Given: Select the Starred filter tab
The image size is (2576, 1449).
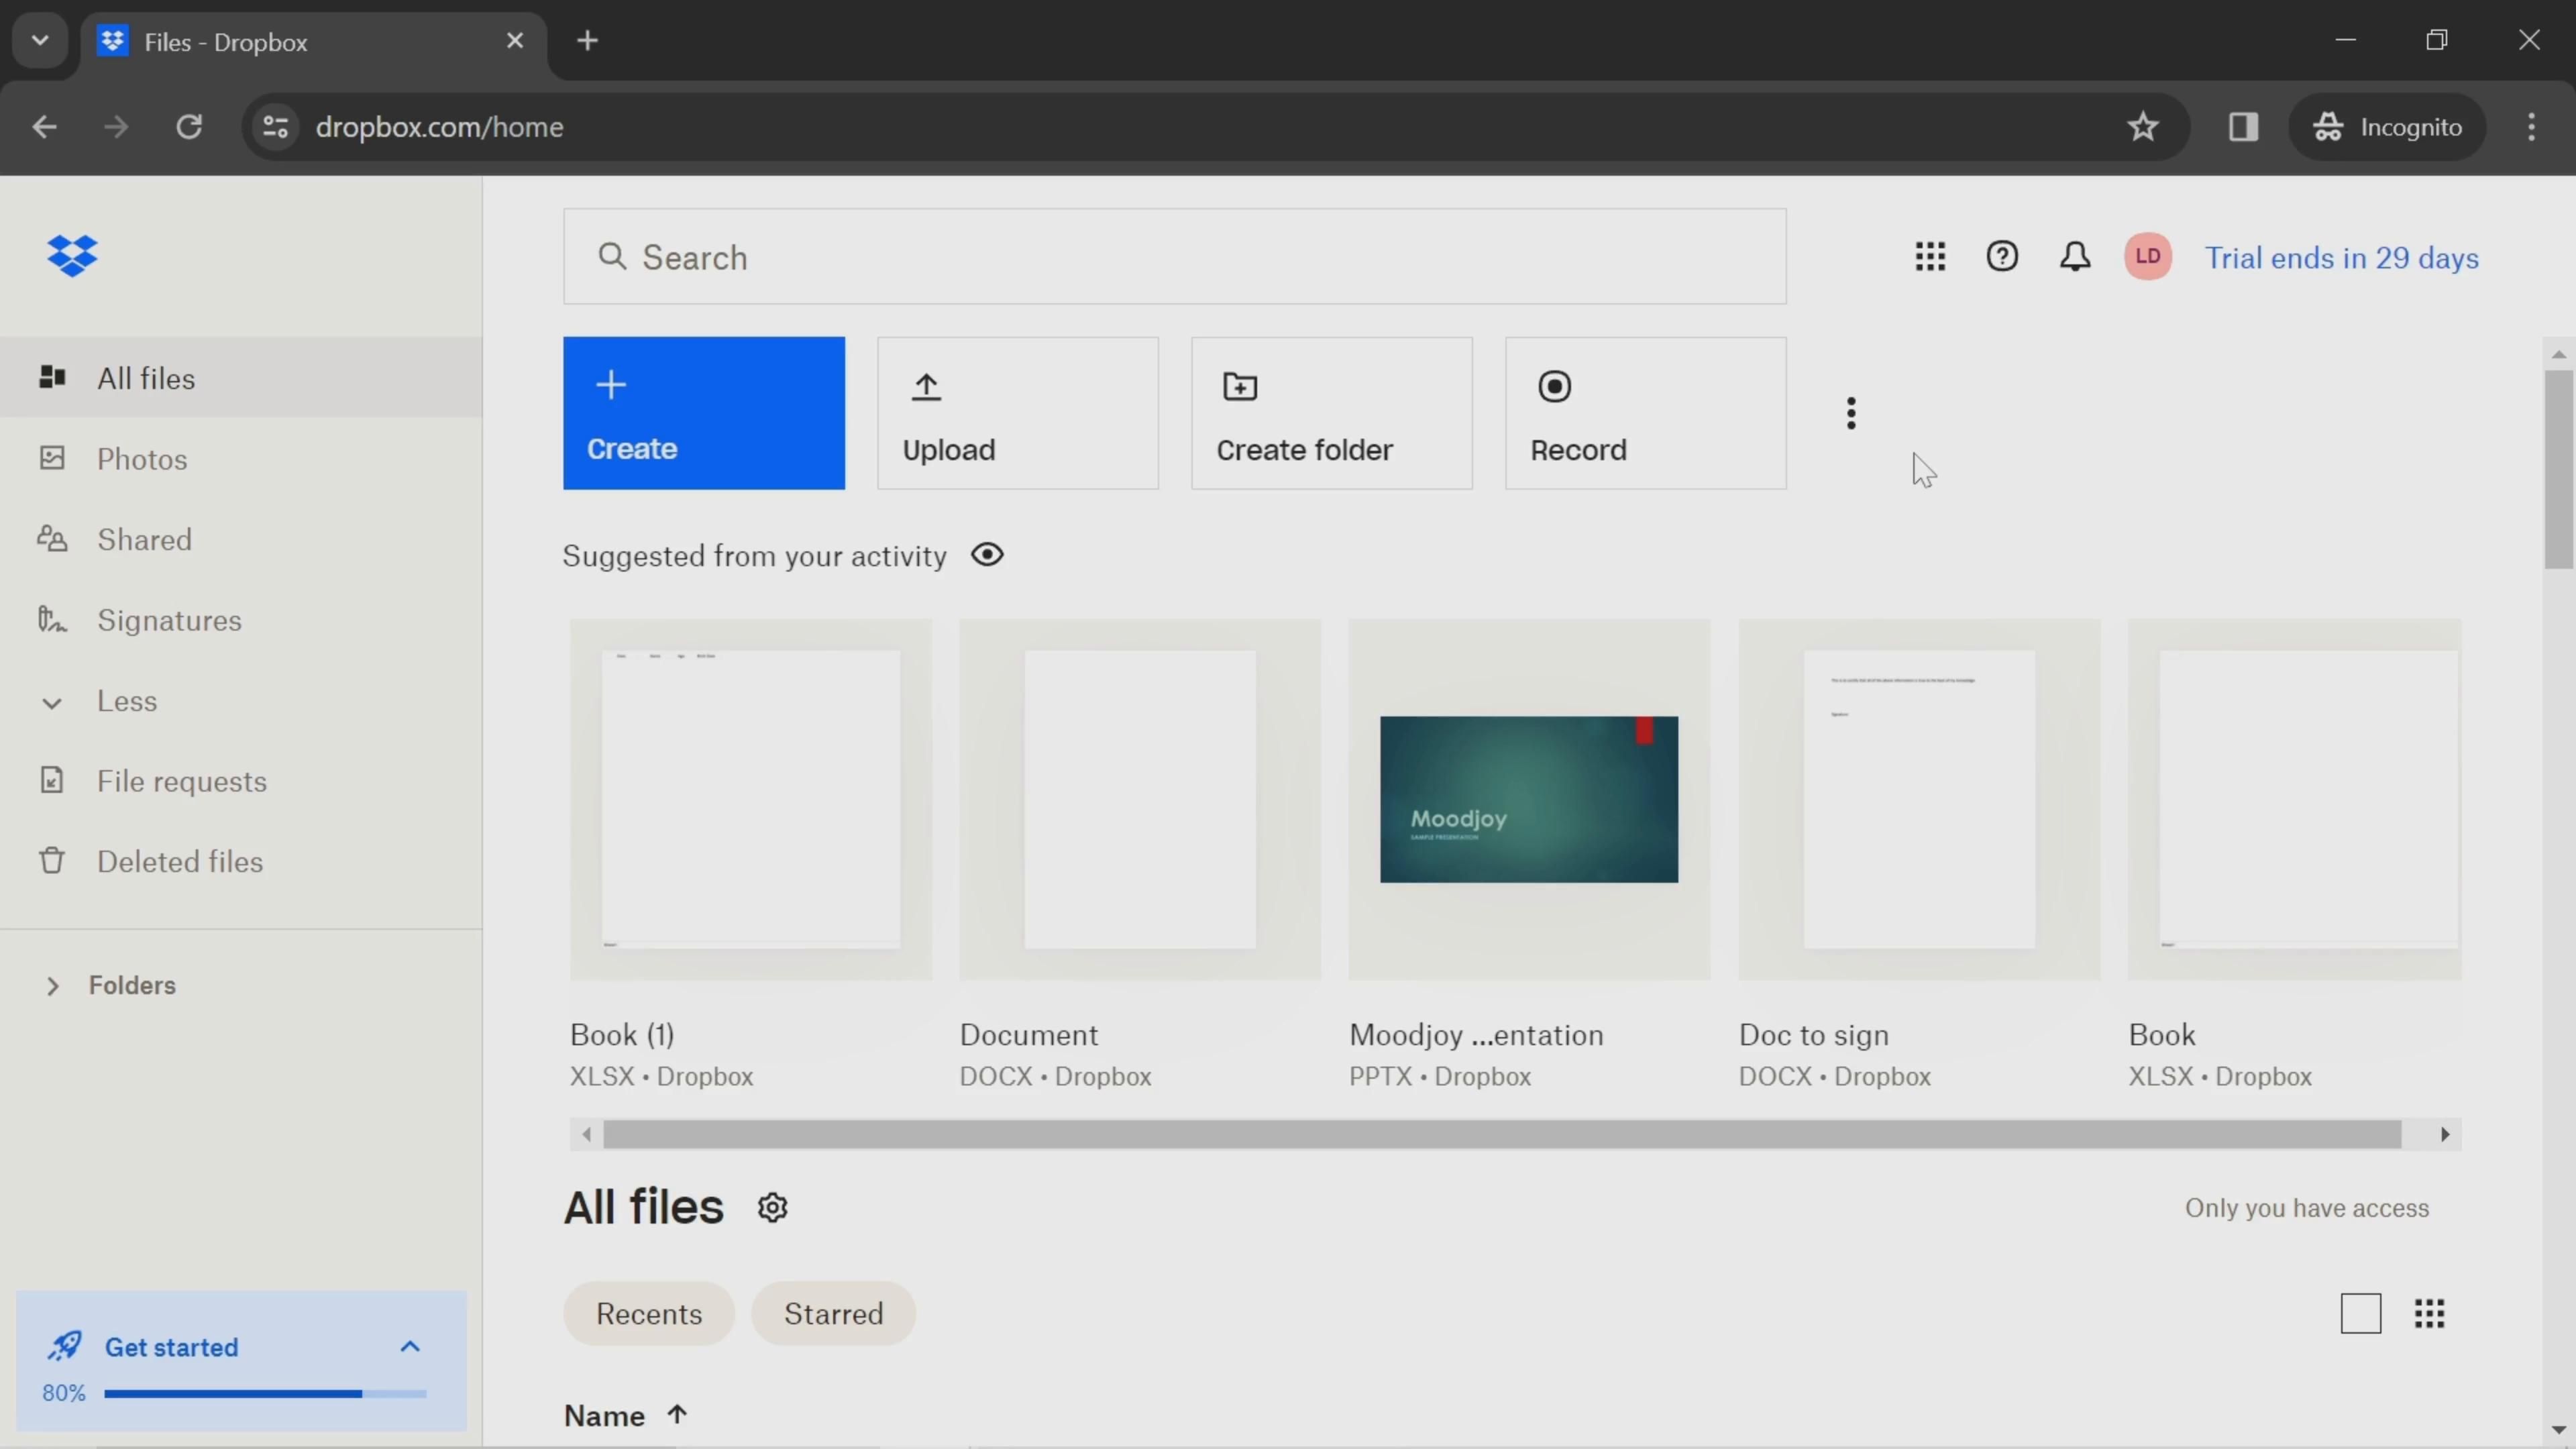Looking at the screenshot, I should coord(833,1313).
